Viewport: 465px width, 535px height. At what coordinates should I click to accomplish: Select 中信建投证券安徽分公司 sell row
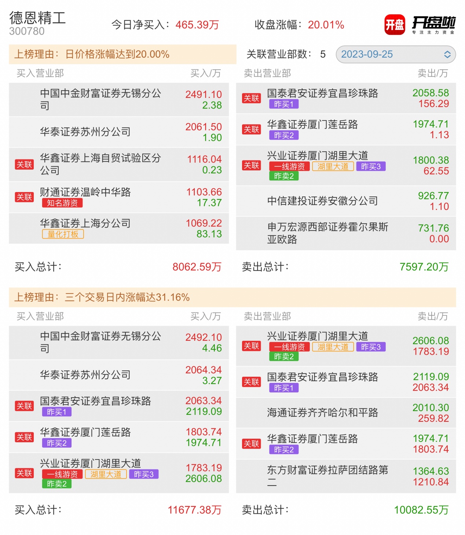click(322, 201)
